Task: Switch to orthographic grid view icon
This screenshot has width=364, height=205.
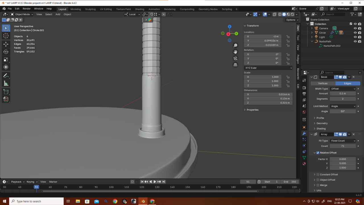Action: coord(235,65)
